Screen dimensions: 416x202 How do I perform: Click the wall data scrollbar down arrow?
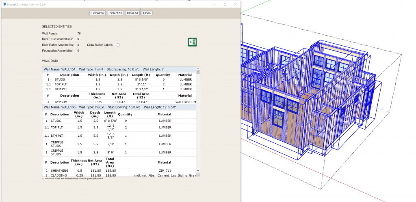click(x=198, y=171)
